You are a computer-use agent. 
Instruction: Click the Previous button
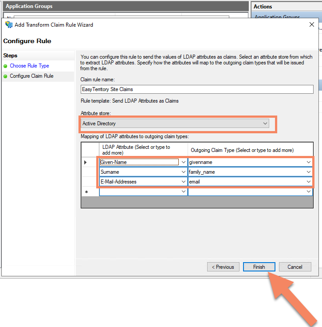pos(223,267)
